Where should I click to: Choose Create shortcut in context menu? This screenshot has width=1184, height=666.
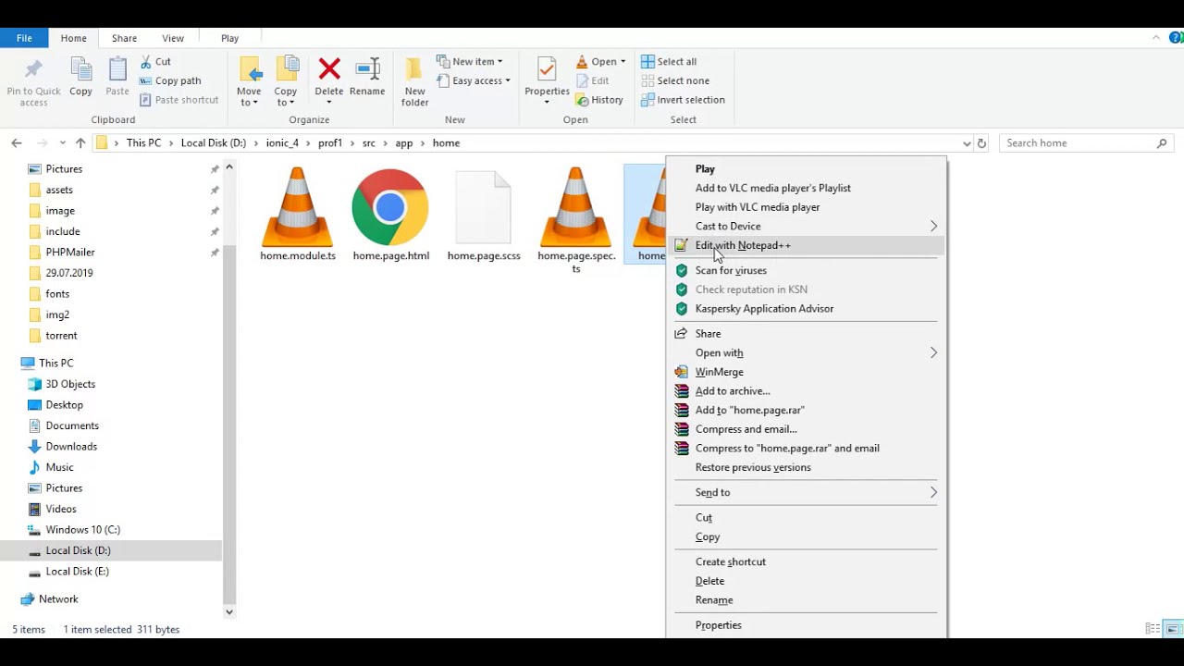806,561
